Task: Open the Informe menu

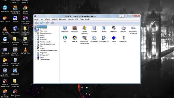Action: pyautogui.click(x=47, y=19)
